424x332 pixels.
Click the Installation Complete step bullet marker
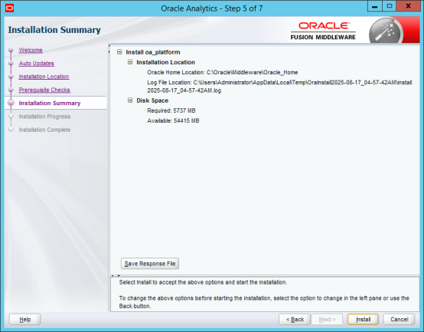click(11, 130)
